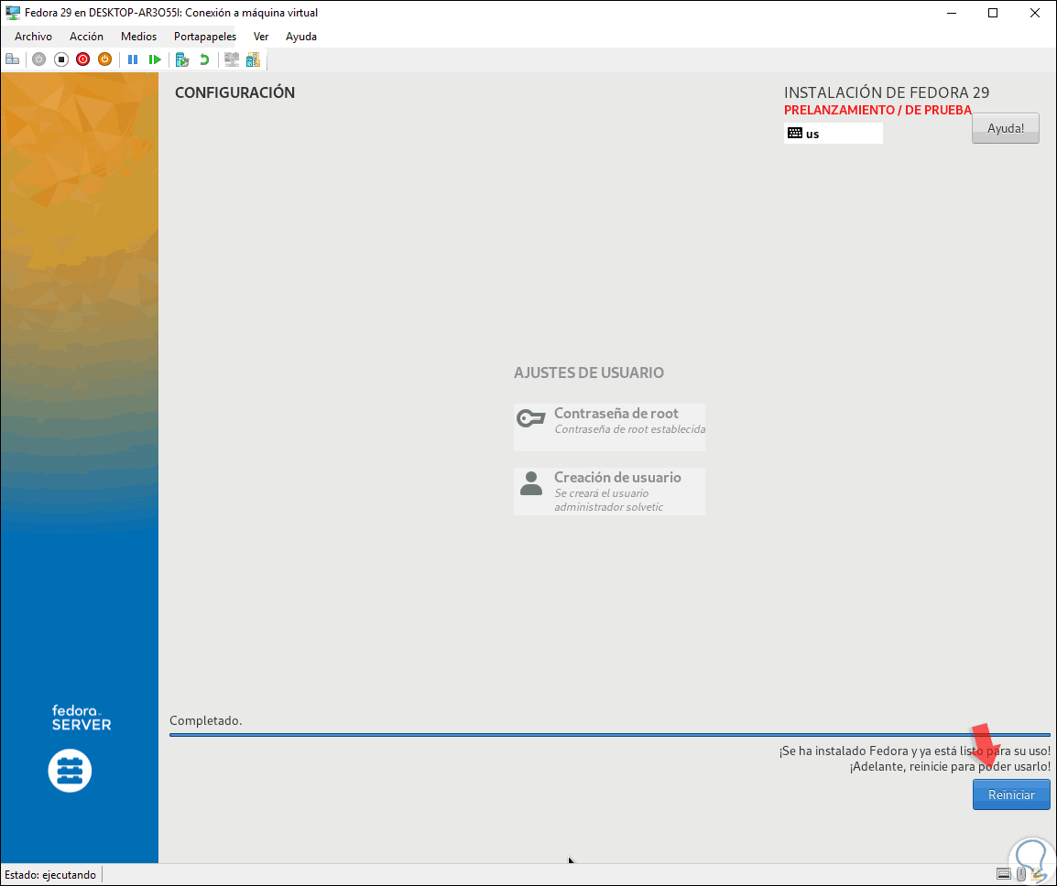Click the orange Save state icon
This screenshot has height=886, width=1057.
pos(104,59)
